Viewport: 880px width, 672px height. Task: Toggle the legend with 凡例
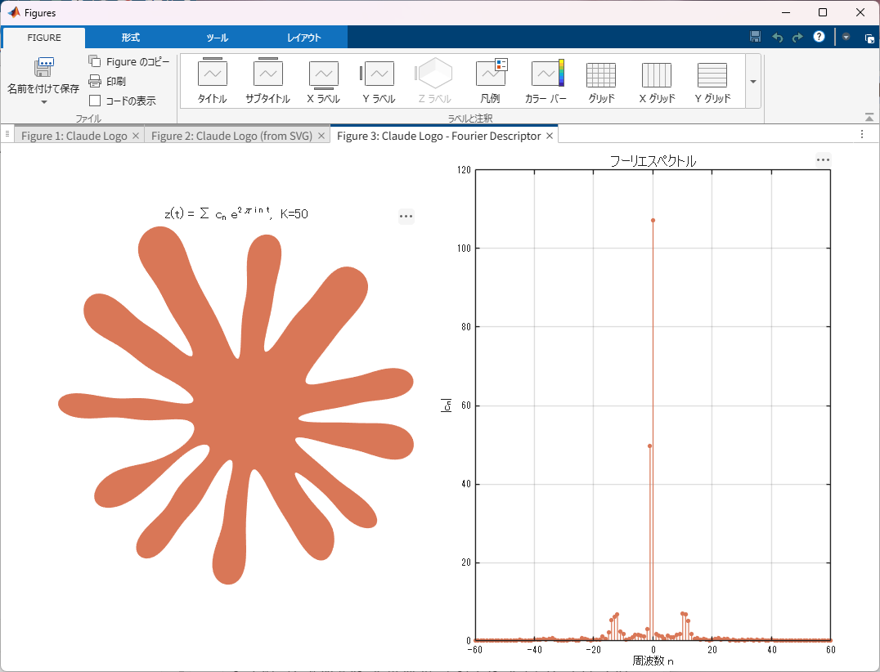490,81
